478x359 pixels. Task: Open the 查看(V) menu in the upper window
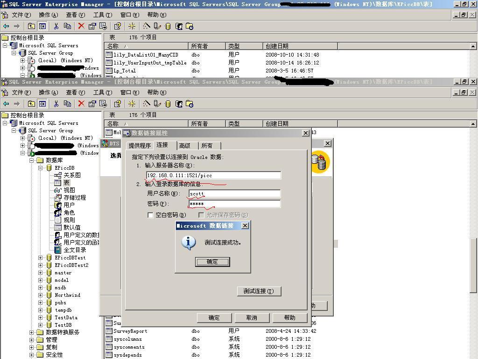click(x=76, y=15)
